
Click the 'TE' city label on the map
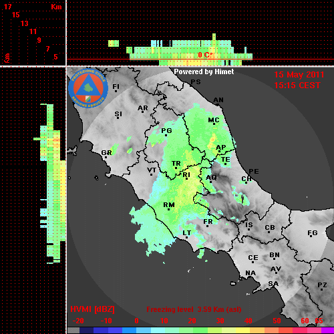[226, 160]
